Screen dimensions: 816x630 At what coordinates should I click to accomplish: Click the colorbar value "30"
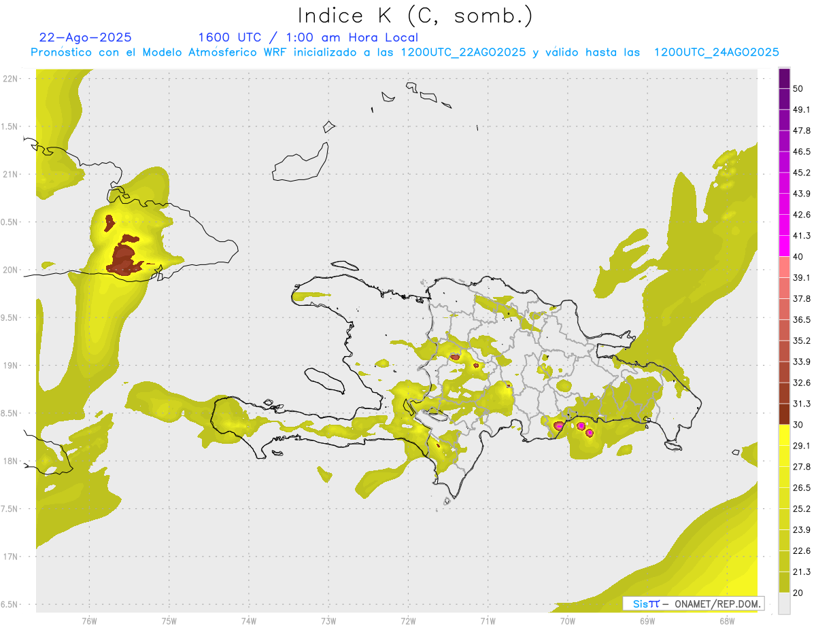[798, 425]
